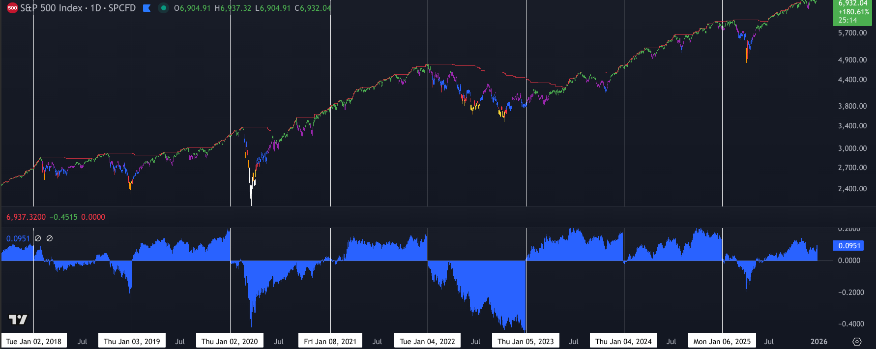Click the 3,800.00 price scale label
Screen dimensions: 876x349
click(852, 106)
